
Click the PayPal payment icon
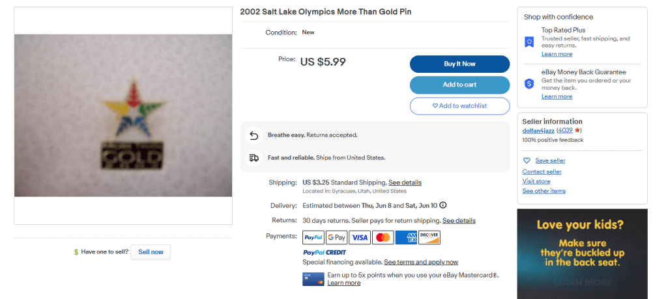point(313,237)
